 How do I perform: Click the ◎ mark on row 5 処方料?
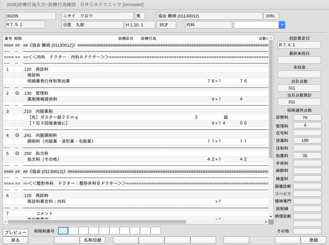(x=17, y=153)
